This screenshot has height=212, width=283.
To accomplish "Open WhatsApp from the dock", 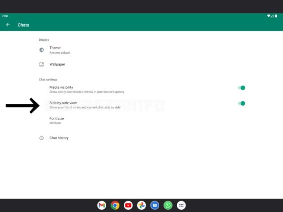I will tap(168, 205).
